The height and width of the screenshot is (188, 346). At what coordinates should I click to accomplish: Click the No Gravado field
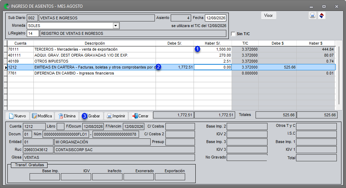(x=247, y=157)
